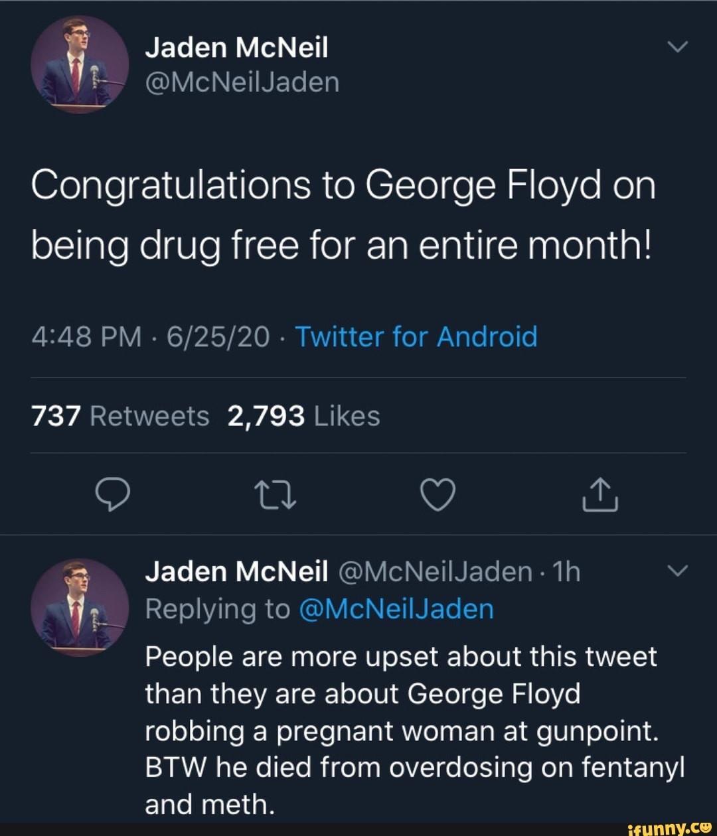Tap the 4:48 PM 6/25/20 timestamp
Image resolution: width=717 pixels, height=836 pixels.
coord(150,337)
